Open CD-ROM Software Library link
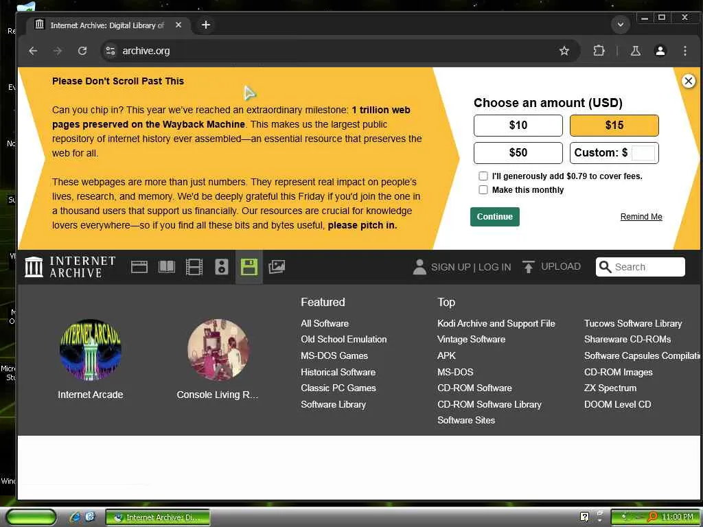703x527 pixels. point(489,405)
